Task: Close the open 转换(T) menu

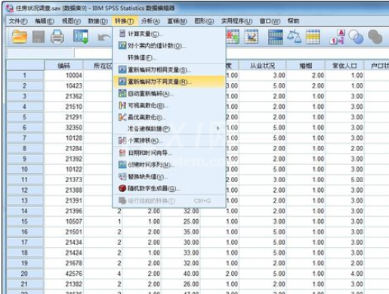Action: 125,21
